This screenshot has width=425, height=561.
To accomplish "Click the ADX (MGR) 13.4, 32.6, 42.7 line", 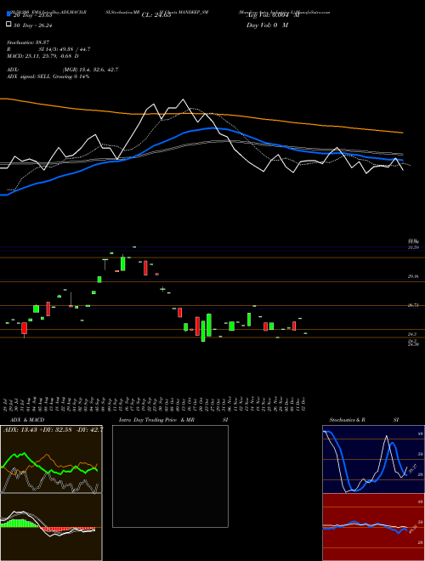I will (x=62, y=70).
